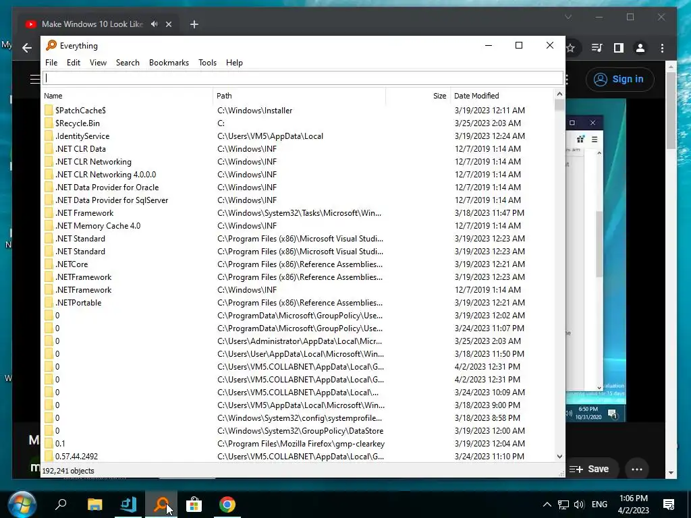The height and width of the screenshot is (518, 691).
Task: Open Chrome three-dot menu
Action: pos(662,48)
